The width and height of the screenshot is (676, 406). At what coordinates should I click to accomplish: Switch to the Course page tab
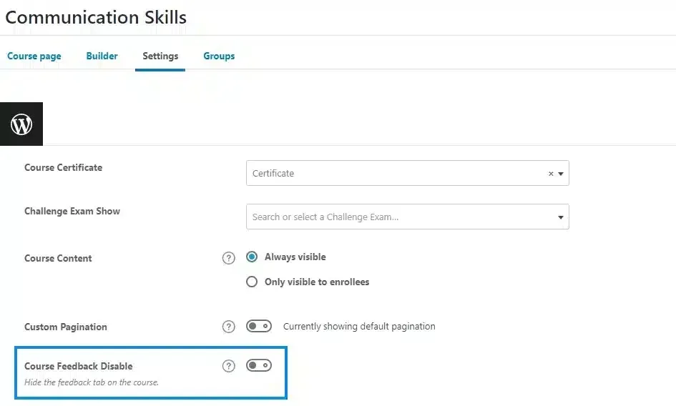pos(34,56)
